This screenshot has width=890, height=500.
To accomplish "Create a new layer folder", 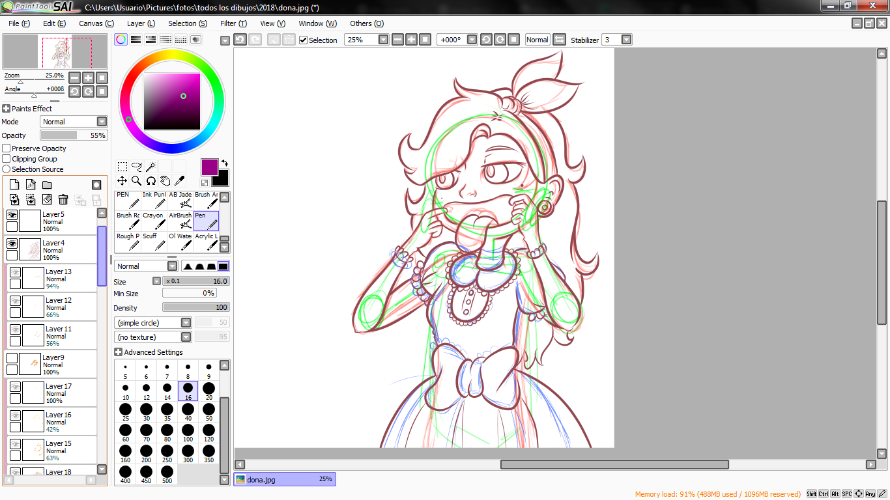I will (47, 185).
